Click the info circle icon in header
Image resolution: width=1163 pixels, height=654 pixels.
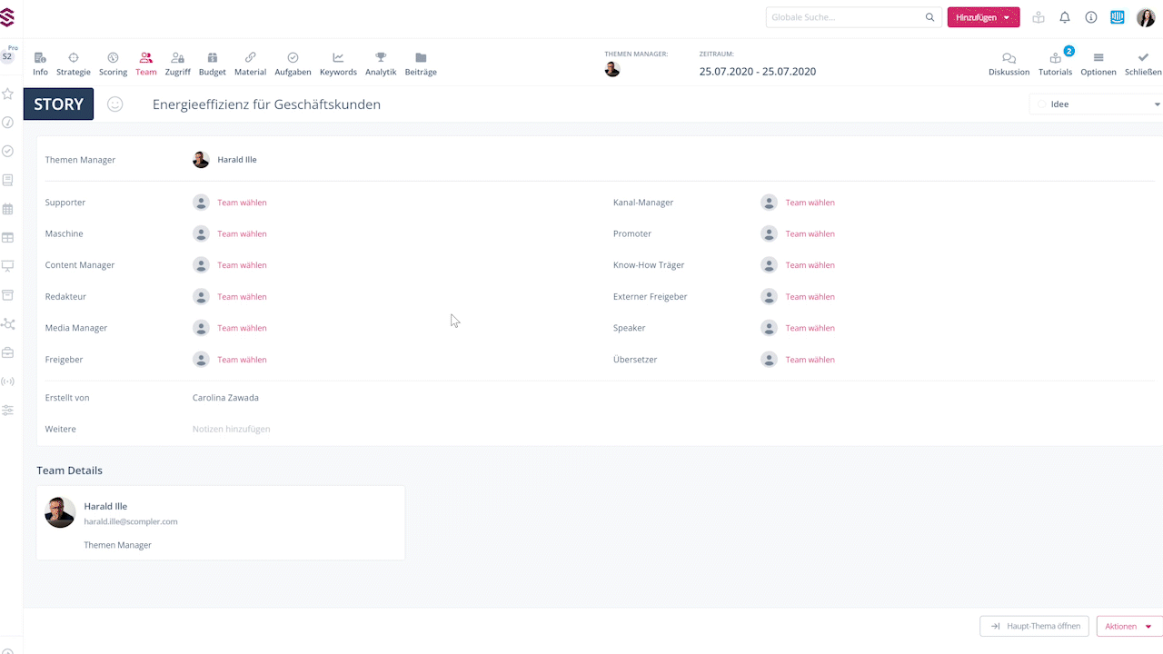click(x=1091, y=17)
